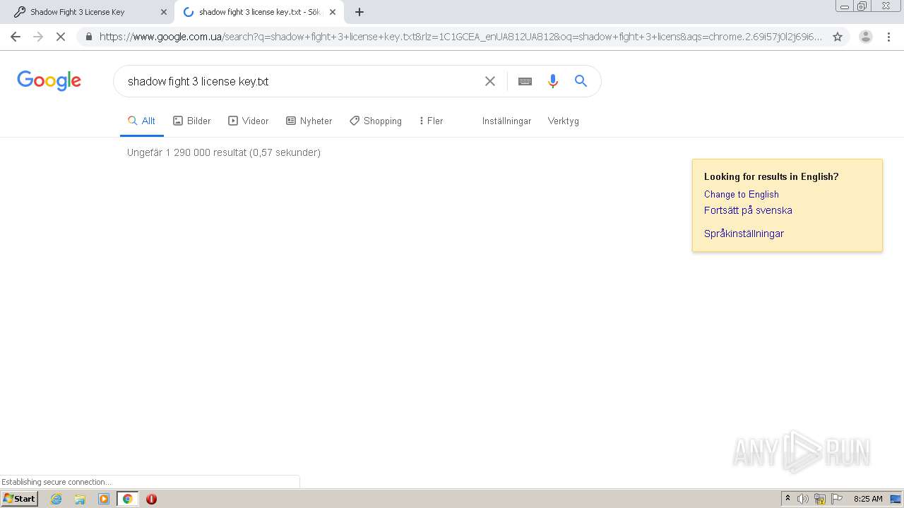Bookmark this page with star icon
This screenshot has width=904, height=508.
[x=838, y=37]
